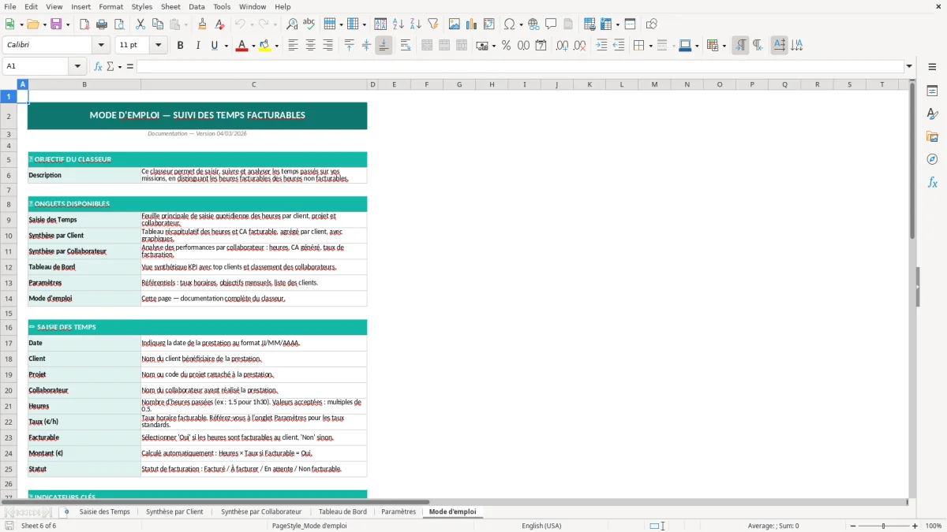Open the Sheet menu

pyautogui.click(x=170, y=6)
